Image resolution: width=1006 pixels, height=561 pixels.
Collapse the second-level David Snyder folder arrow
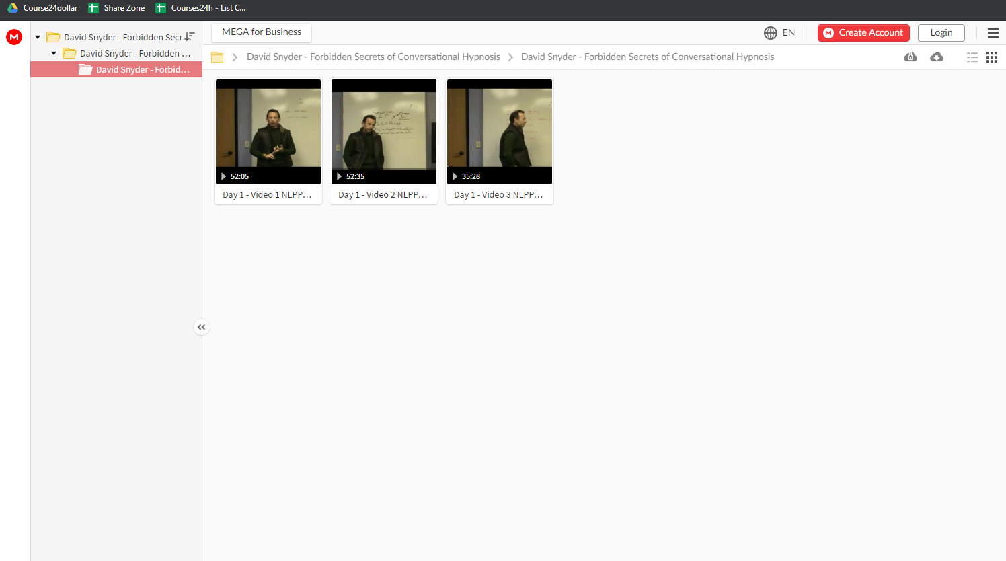coord(54,53)
